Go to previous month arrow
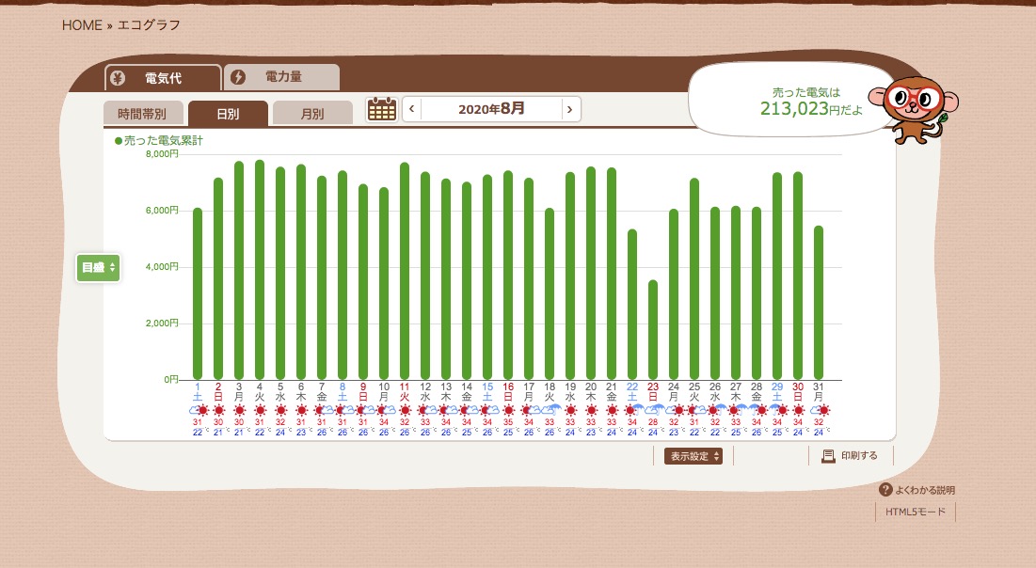This screenshot has width=1036, height=568. [x=411, y=109]
